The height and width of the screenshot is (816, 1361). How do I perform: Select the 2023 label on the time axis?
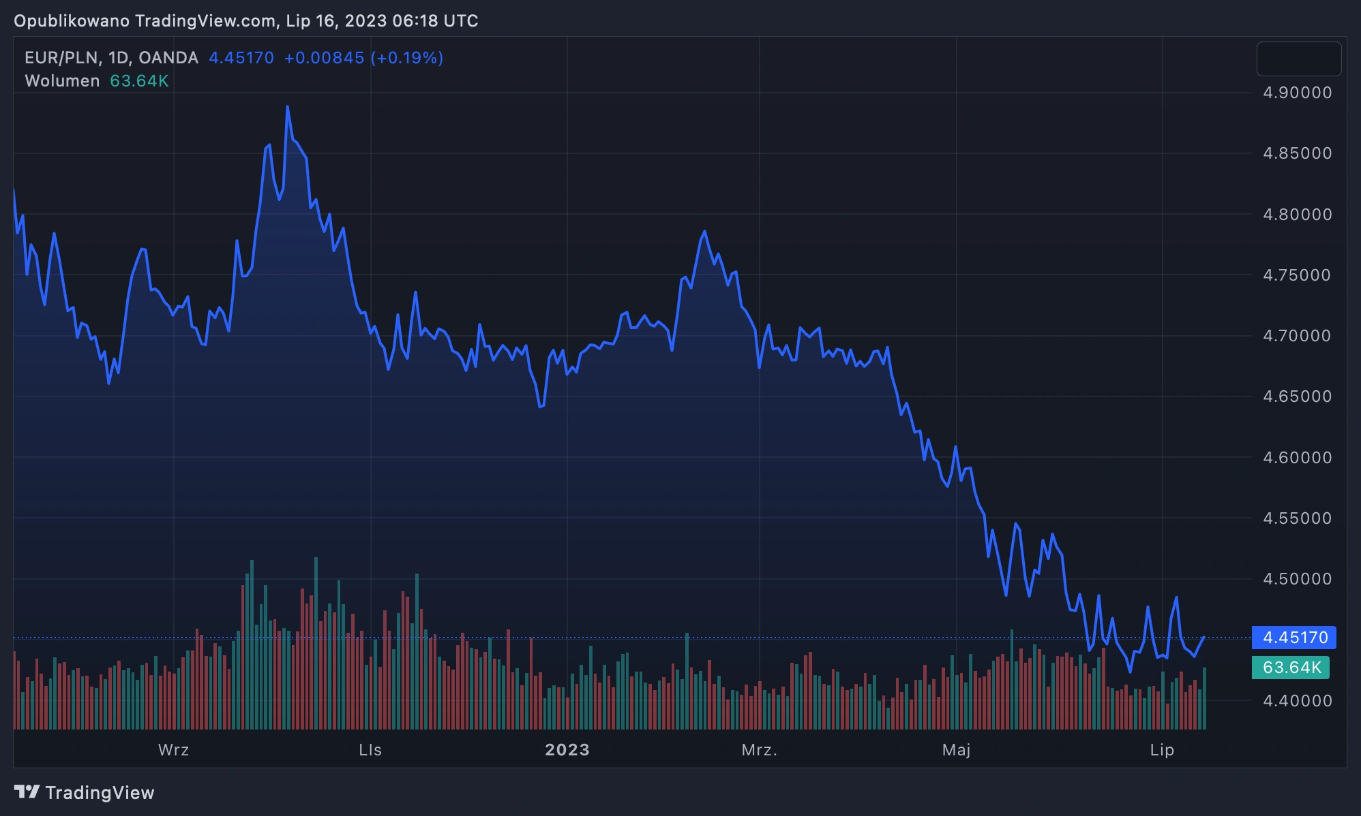click(567, 750)
